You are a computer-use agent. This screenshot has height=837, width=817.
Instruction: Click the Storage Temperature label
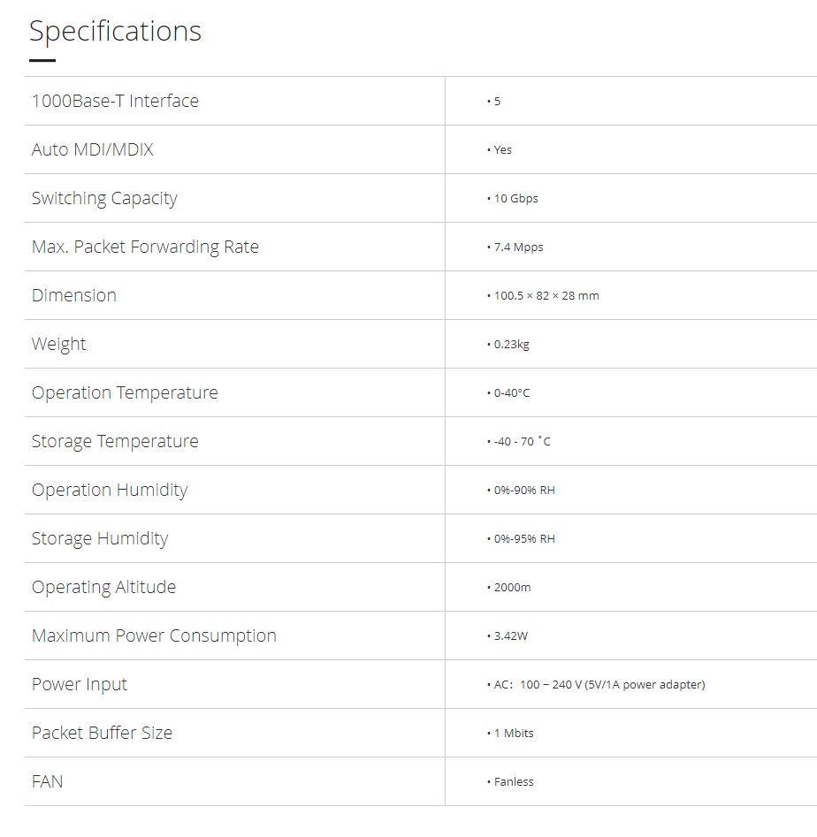[115, 441]
